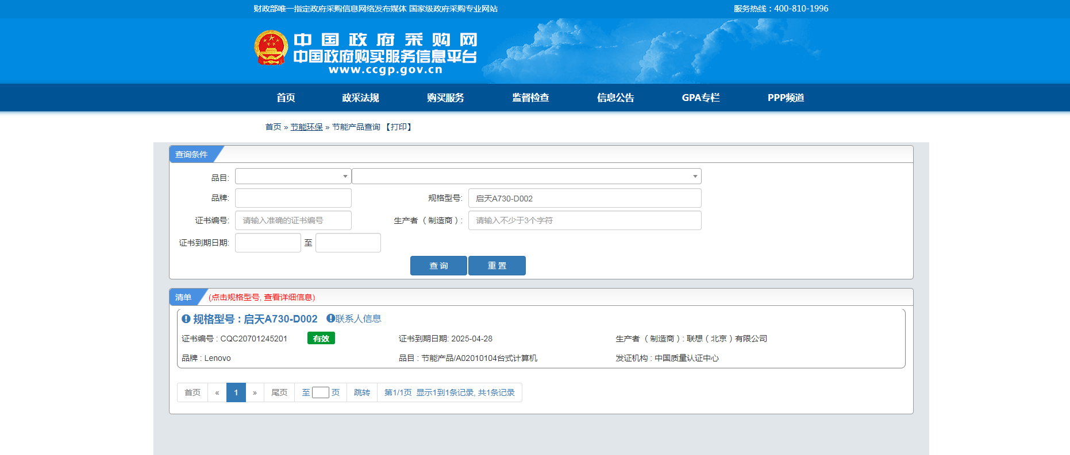Screen dimensions: 1070x455
Task: Go to 首页 in navigation bar
Action: click(286, 98)
